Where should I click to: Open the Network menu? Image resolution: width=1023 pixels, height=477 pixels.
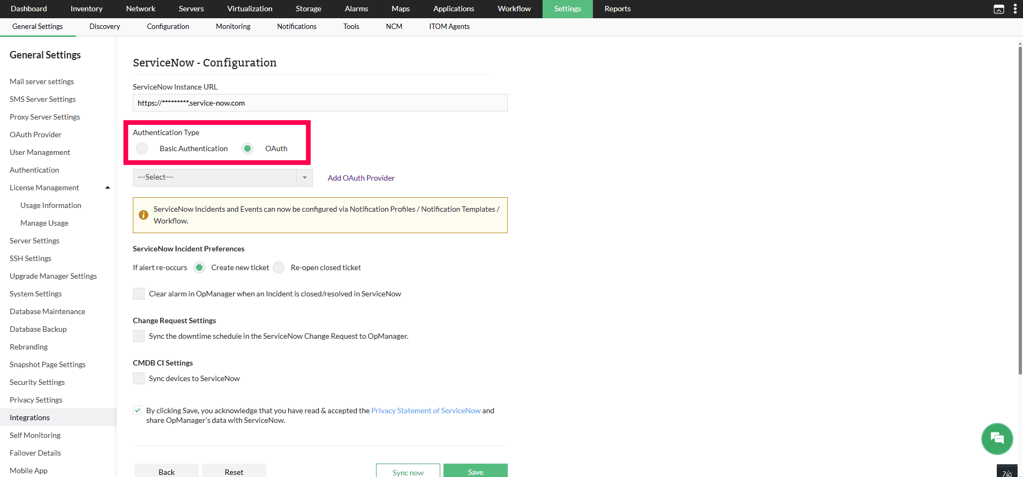[x=141, y=9]
